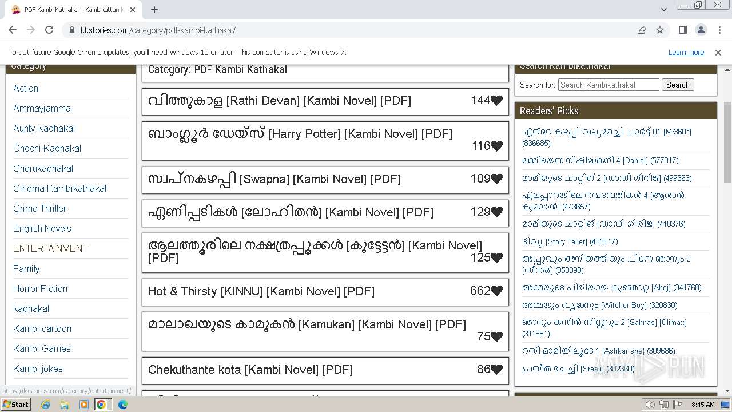732x412 pixels.
Task: Select the PDF Kambi Kathakal browser tab
Action: point(72,10)
